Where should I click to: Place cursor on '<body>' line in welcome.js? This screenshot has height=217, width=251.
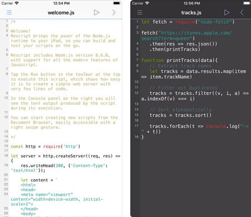28,214
